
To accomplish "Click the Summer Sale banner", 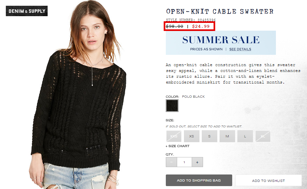I will 221,43.
